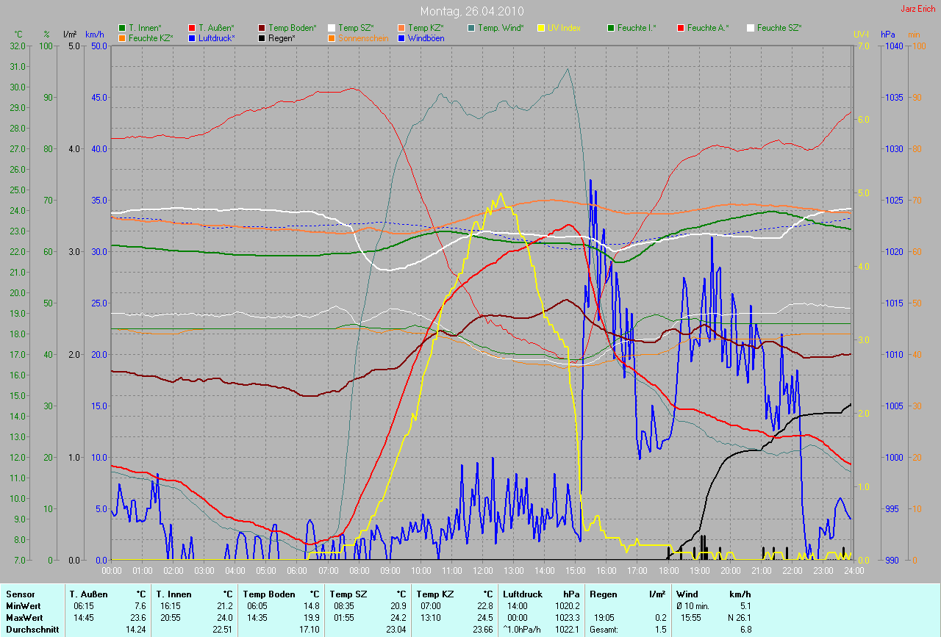Click the blue Luftdruck legend marker

192,37
